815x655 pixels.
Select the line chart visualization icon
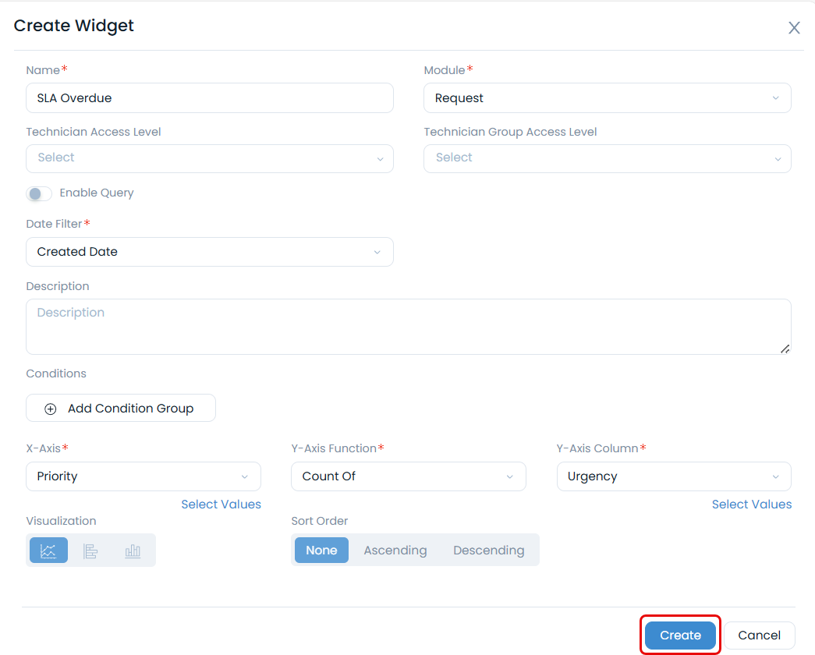click(x=48, y=550)
